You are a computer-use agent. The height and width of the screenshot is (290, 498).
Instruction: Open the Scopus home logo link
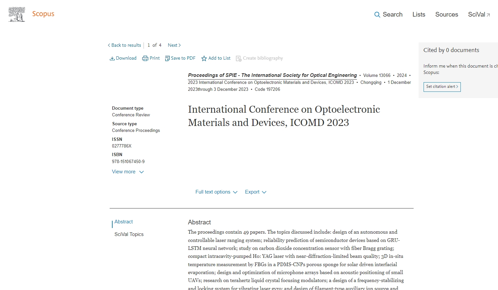tap(43, 14)
